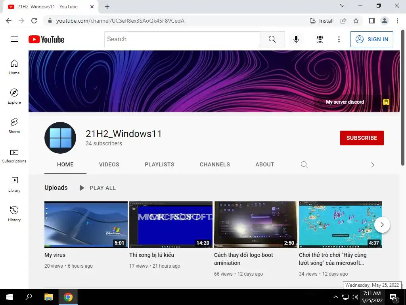Click title Cách thay đổi logo boot aminiation

pos(243,259)
